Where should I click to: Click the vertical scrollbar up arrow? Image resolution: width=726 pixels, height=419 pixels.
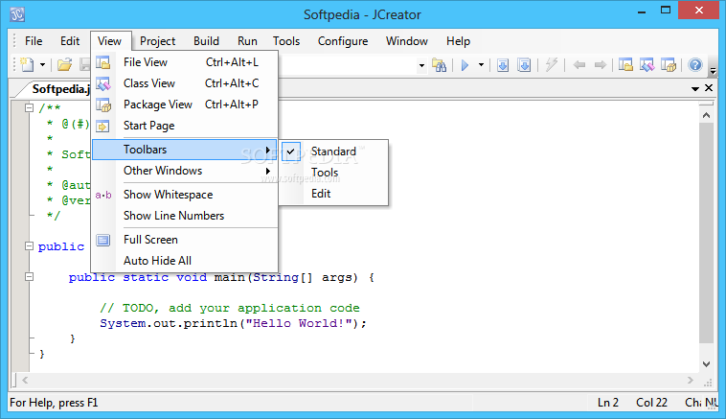click(706, 115)
